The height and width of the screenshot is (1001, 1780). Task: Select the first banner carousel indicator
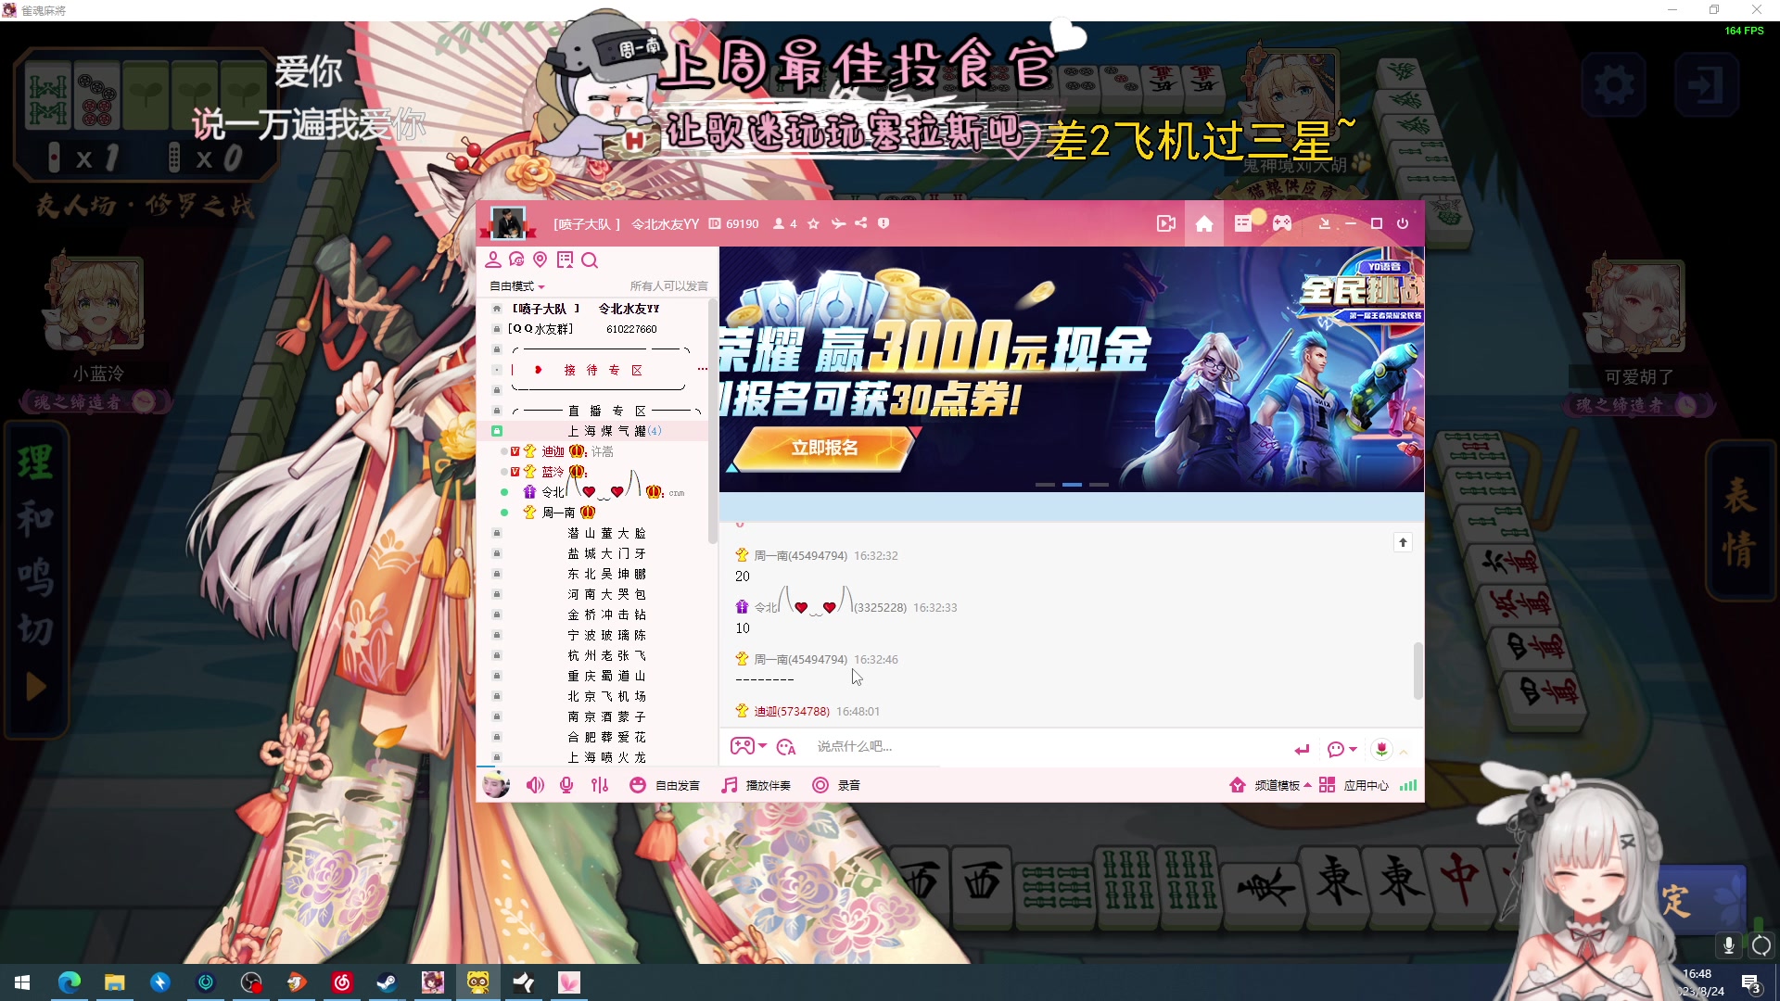click(1045, 485)
